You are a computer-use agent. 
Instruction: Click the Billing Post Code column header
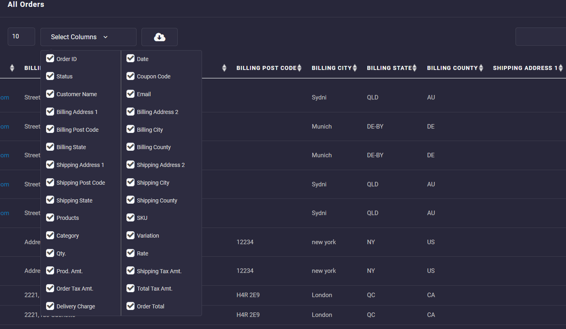pyautogui.click(x=266, y=68)
